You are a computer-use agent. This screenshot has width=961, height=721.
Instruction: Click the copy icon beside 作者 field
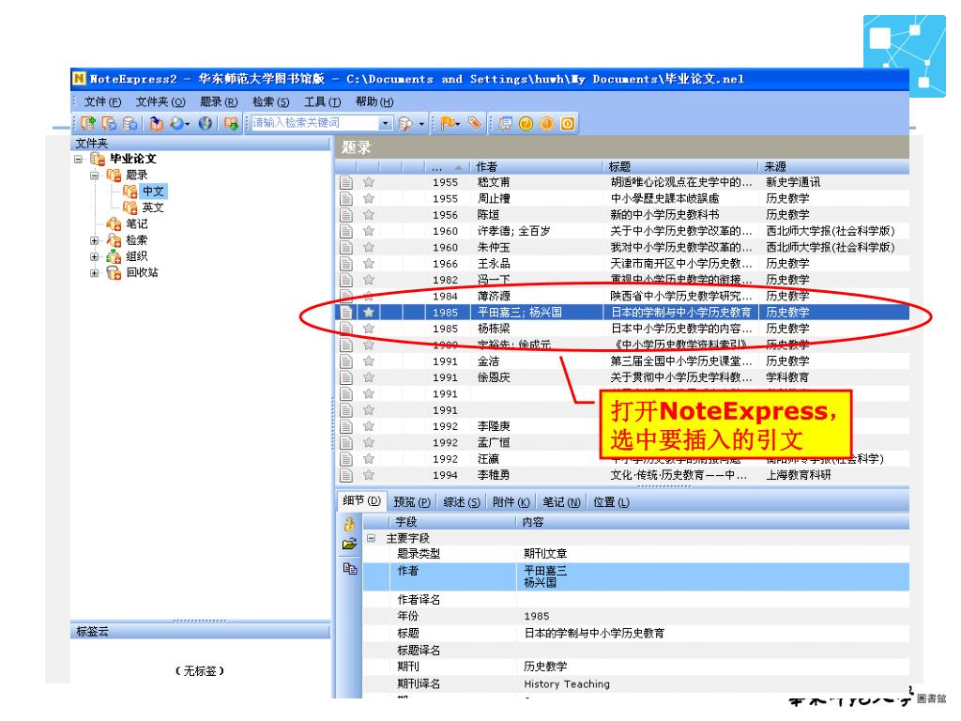[x=349, y=568]
